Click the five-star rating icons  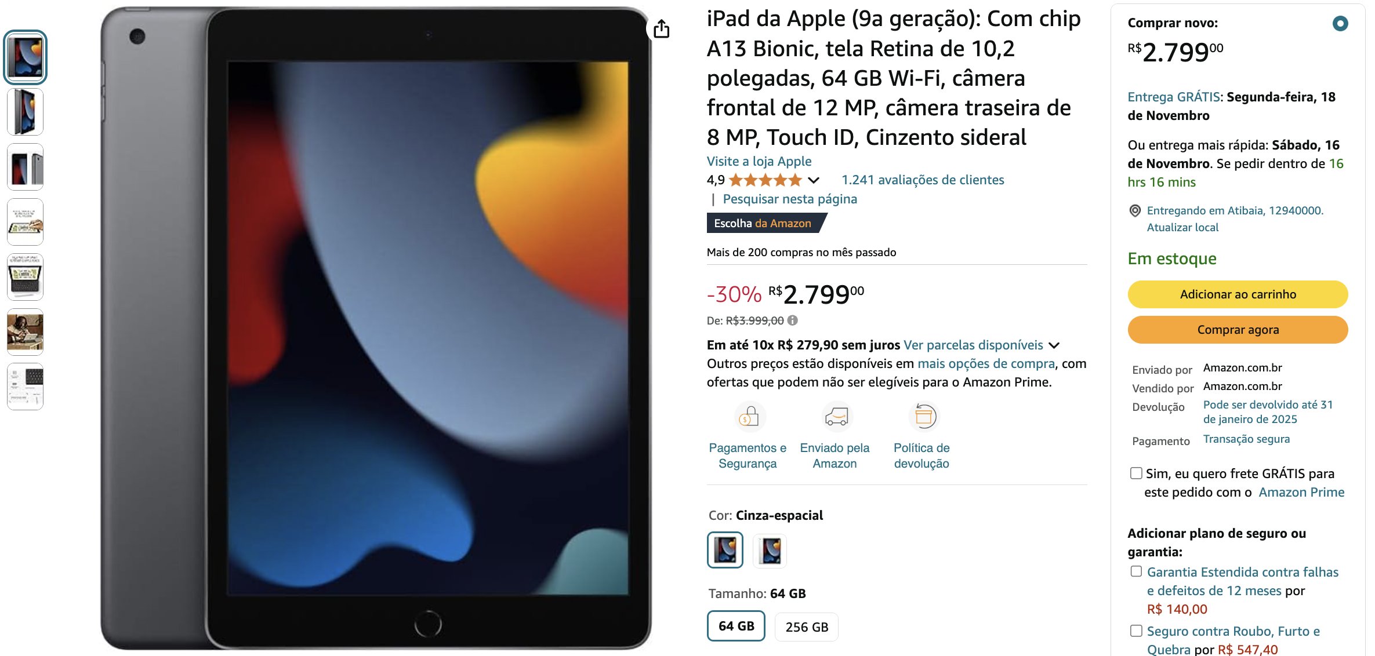click(765, 180)
